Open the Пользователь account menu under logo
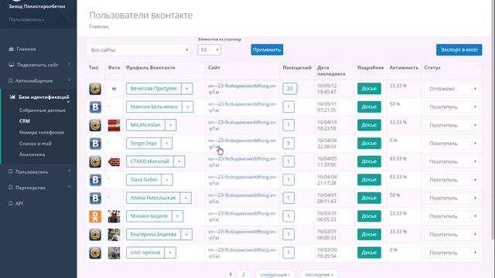This screenshot has width=495, height=278. [26, 19]
